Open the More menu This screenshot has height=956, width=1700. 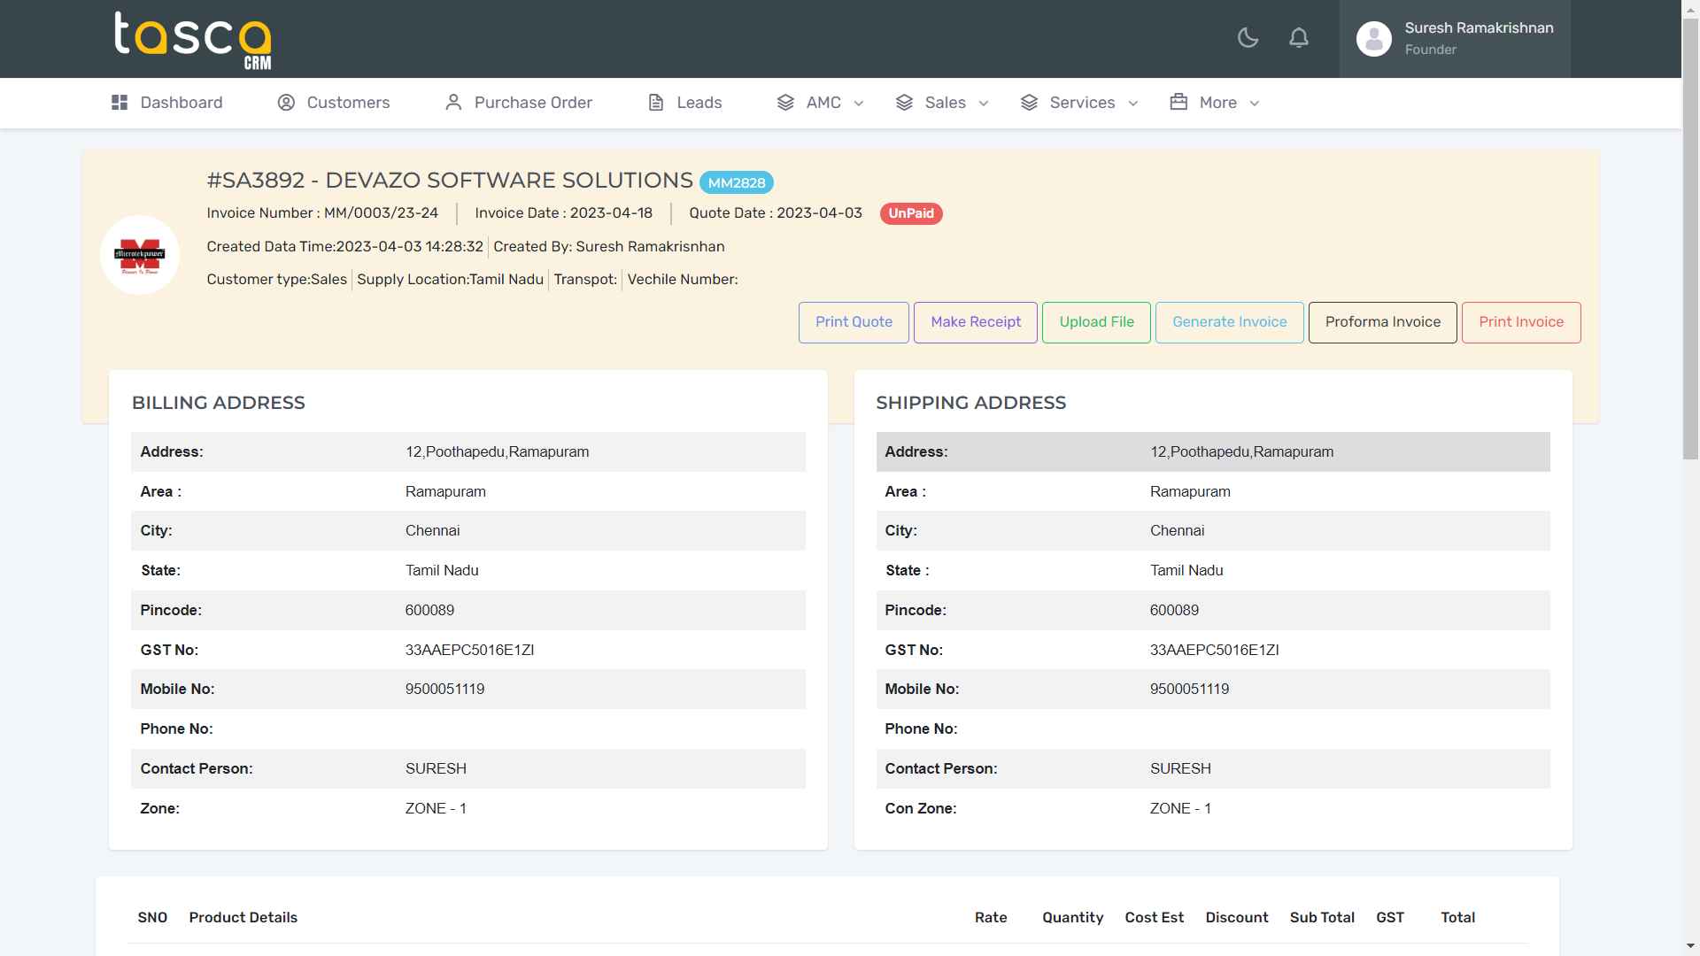click(1215, 103)
